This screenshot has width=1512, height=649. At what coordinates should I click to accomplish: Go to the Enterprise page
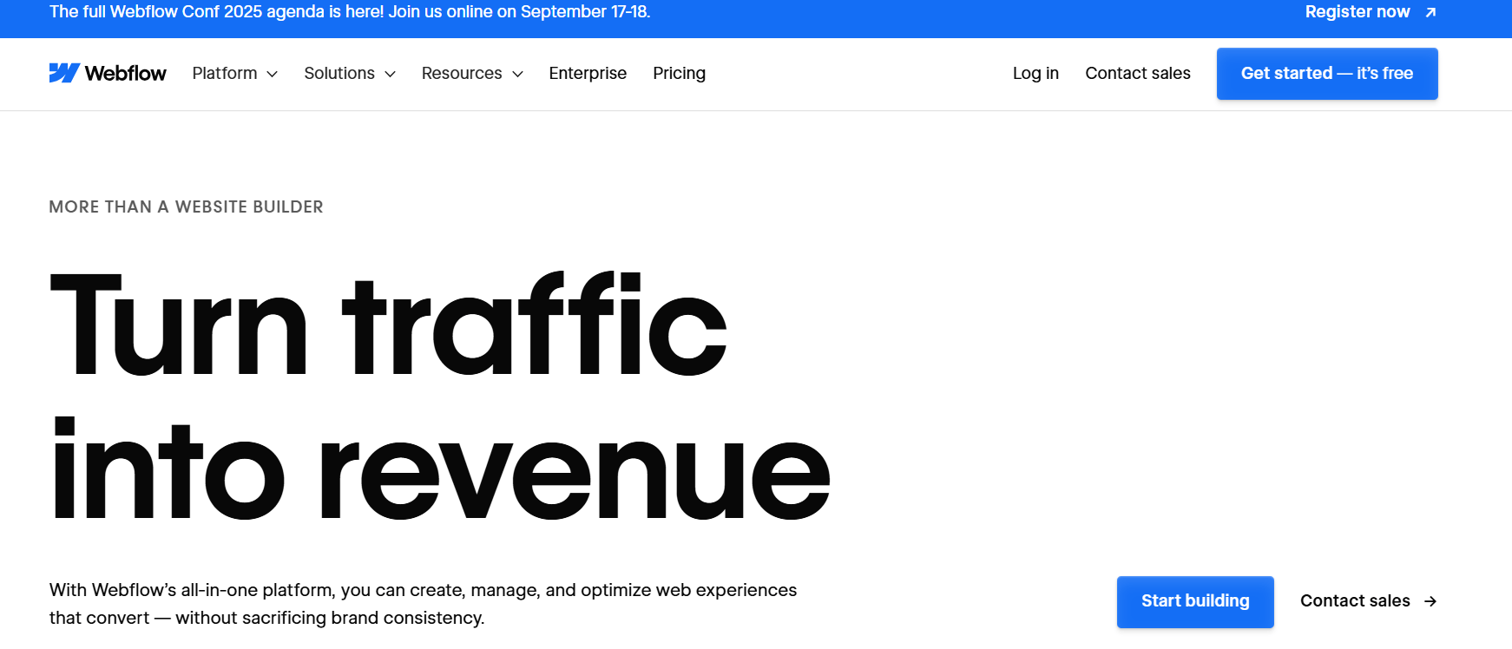pos(588,74)
